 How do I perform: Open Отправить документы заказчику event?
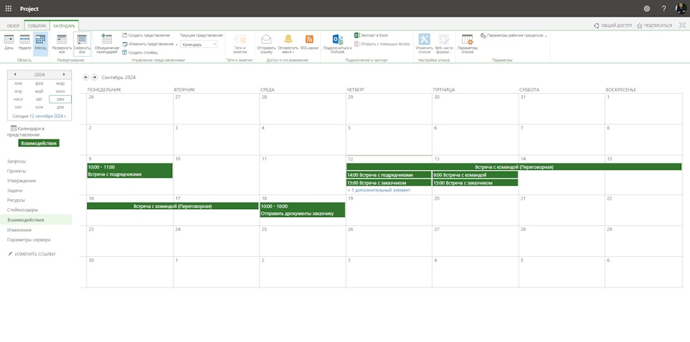pos(302,210)
